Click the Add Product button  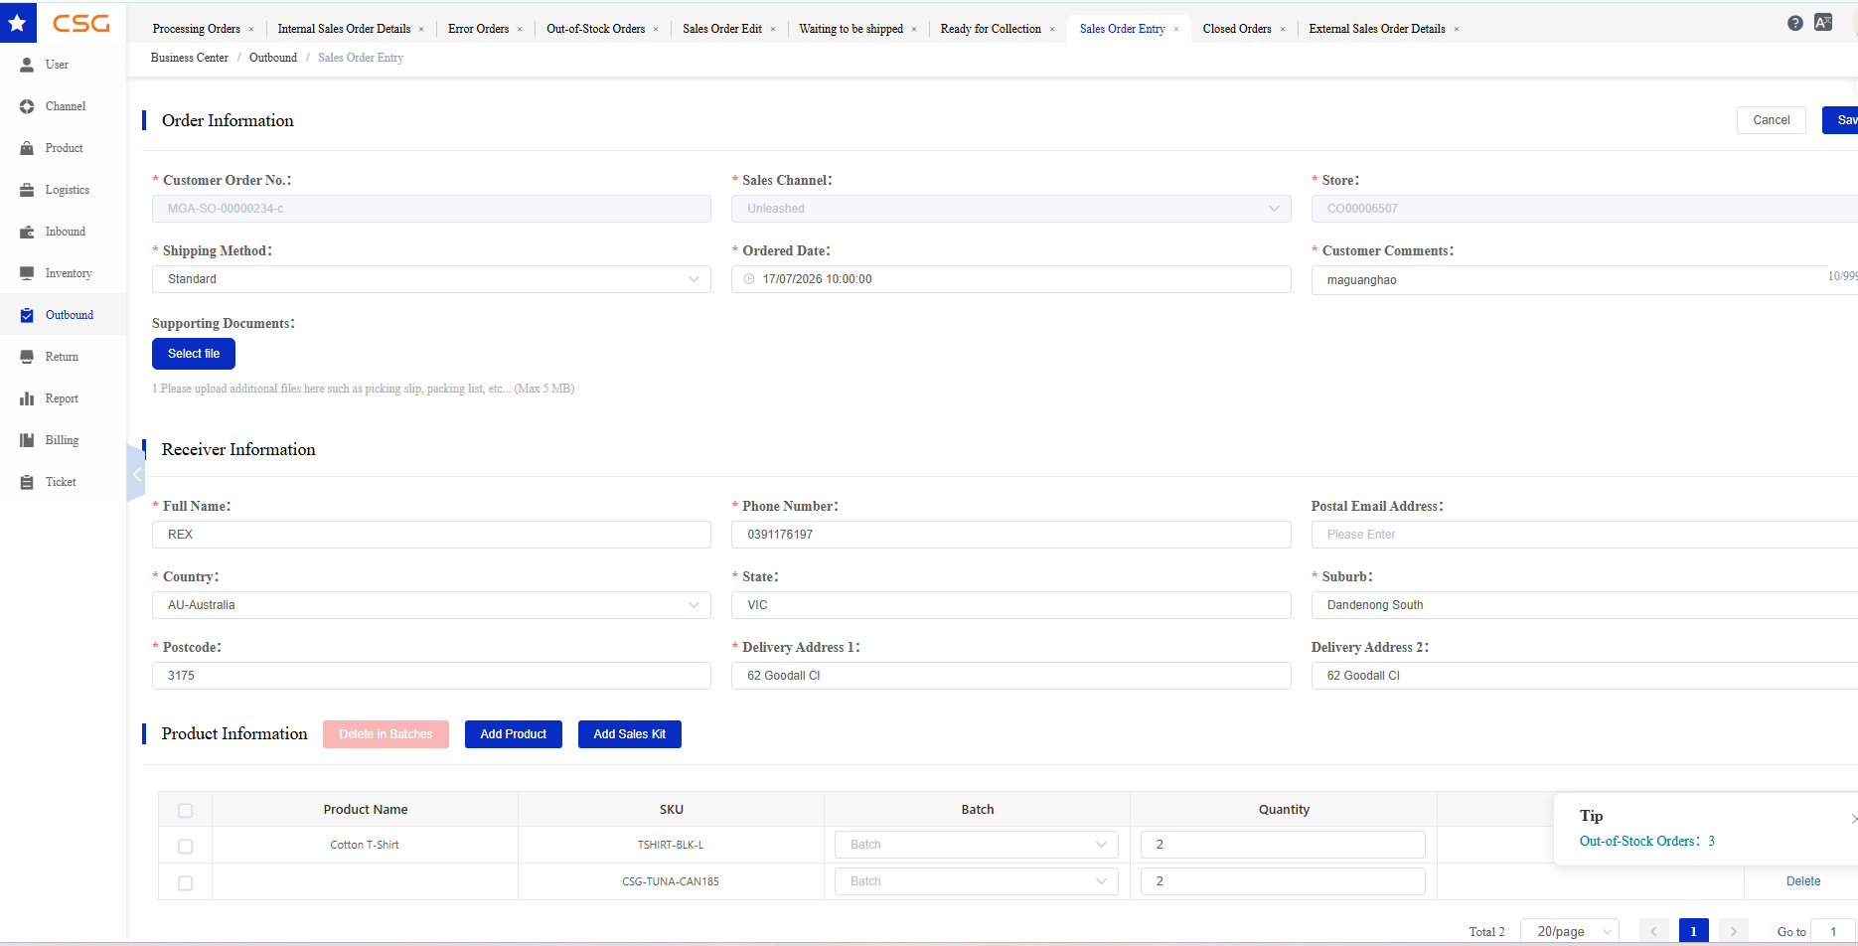[514, 734]
